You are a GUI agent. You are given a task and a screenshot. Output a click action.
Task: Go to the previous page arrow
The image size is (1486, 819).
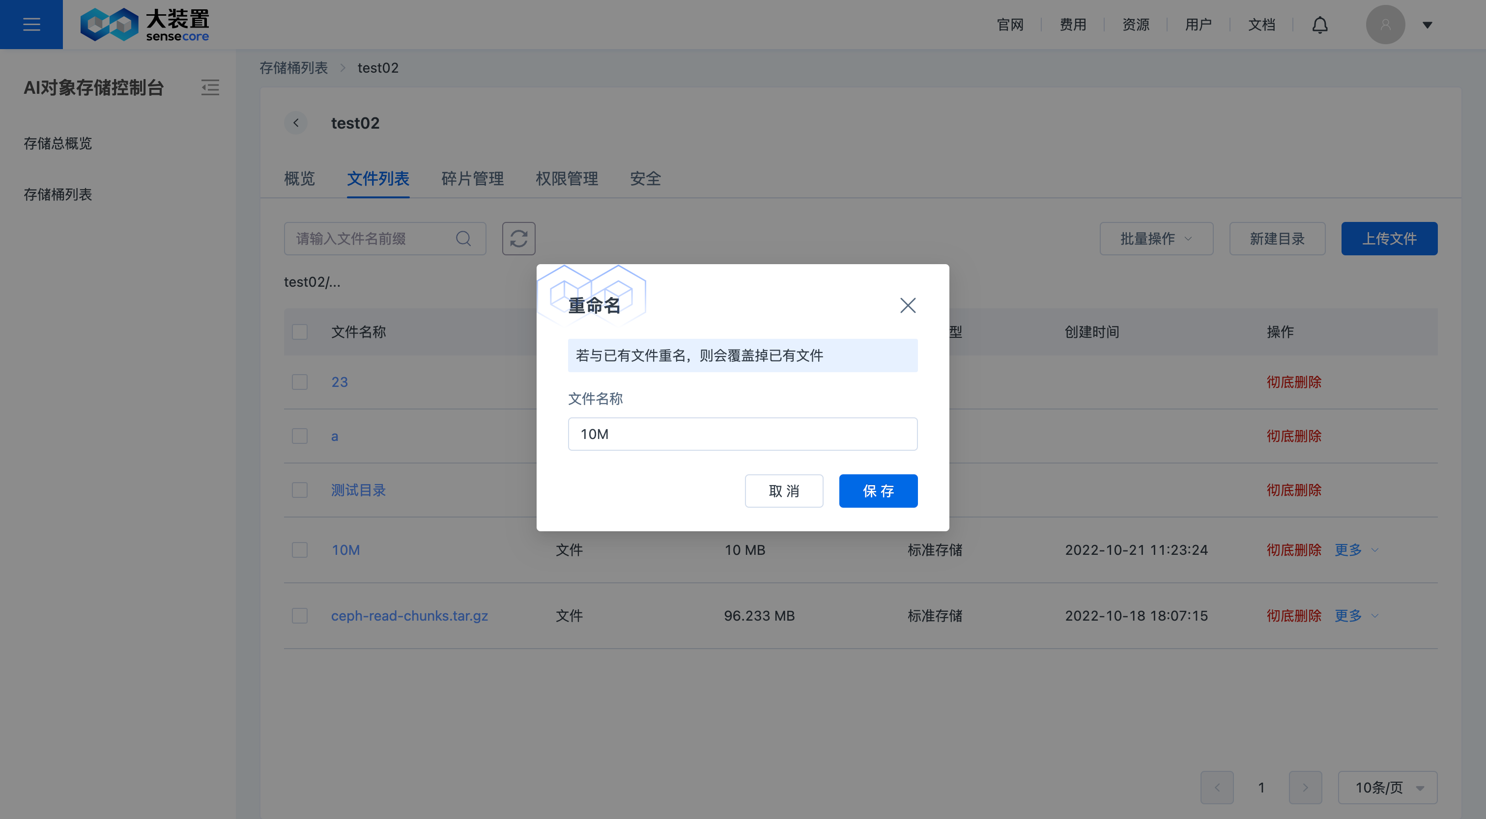(x=1217, y=787)
